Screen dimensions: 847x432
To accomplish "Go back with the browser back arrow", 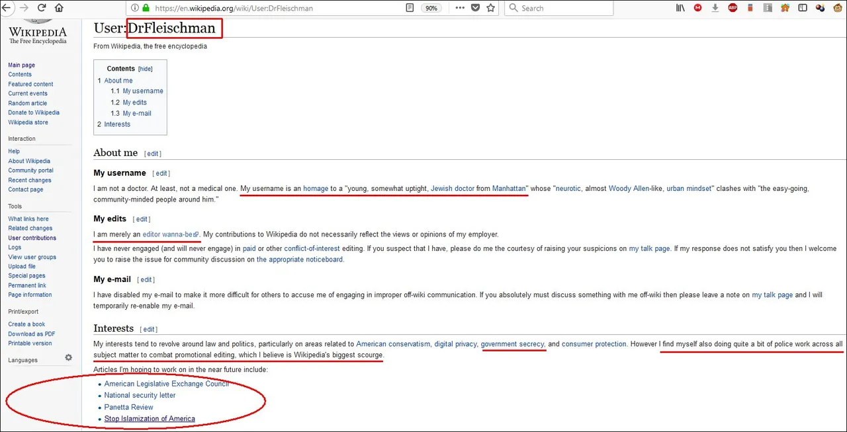I will pyautogui.click(x=7, y=8).
